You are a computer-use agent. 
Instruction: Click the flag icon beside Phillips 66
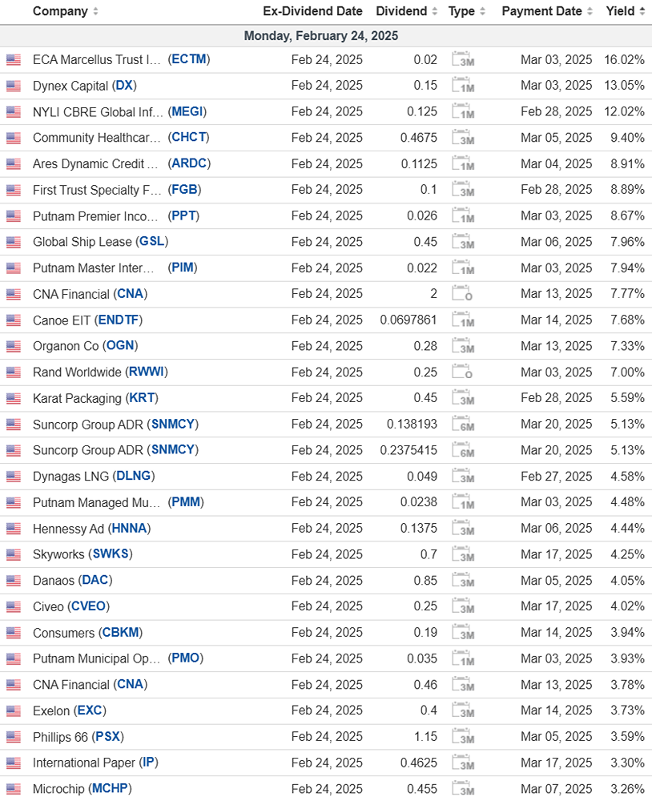point(13,737)
